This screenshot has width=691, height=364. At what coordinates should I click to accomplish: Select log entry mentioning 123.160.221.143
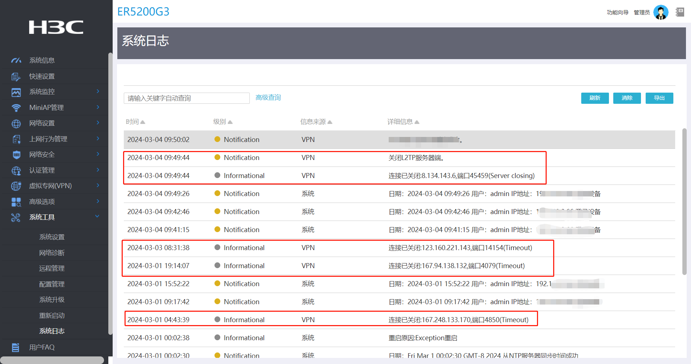tap(399, 248)
